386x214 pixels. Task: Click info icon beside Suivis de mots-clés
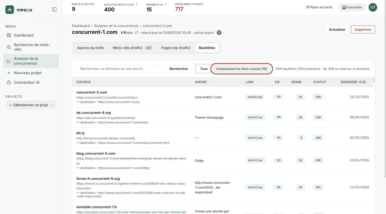point(136,4)
